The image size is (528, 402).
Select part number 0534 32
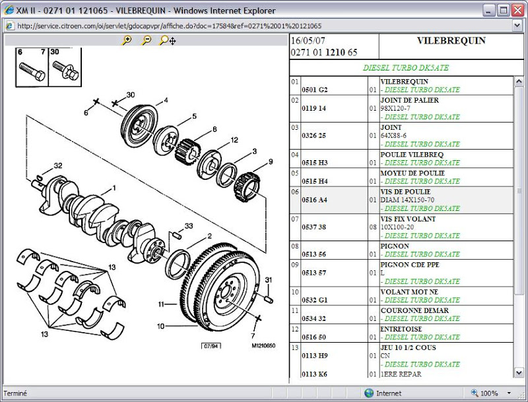(314, 318)
